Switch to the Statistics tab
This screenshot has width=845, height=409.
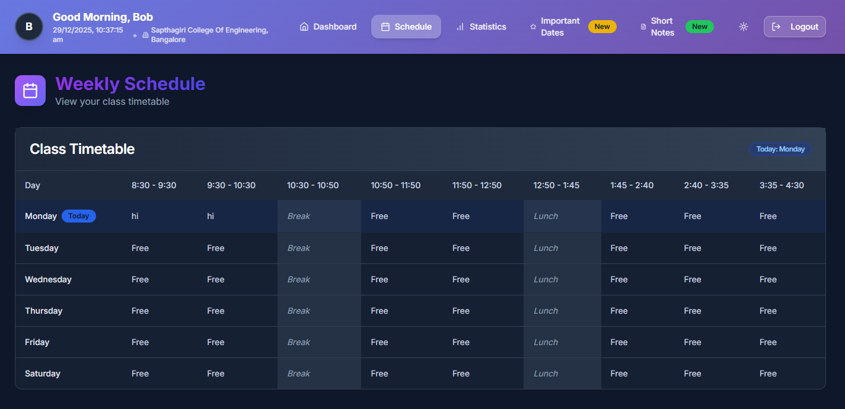click(482, 26)
